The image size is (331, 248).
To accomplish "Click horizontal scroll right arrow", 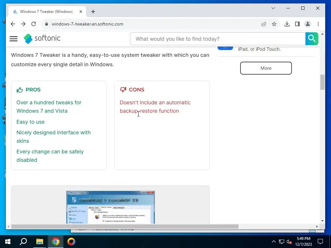I will point(317,226).
